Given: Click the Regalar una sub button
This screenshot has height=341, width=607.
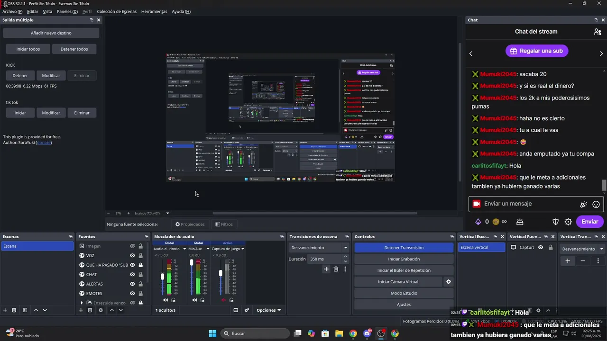Looking at the screenshot, I should [x=537, y=51].
